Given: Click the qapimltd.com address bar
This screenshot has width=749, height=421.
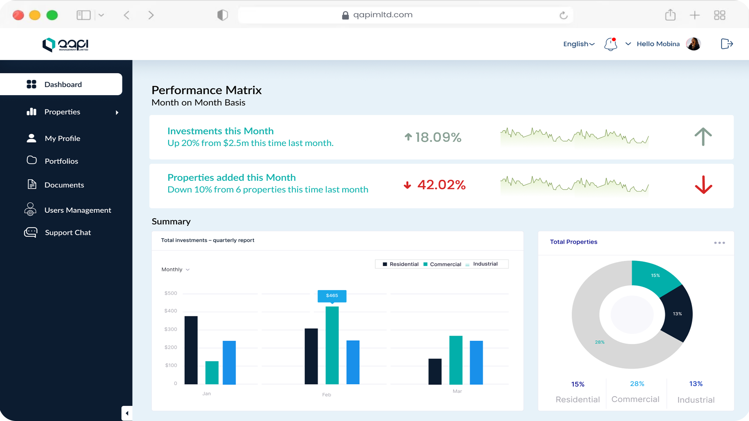Looking at the screenshot, I should pos(406,15).
